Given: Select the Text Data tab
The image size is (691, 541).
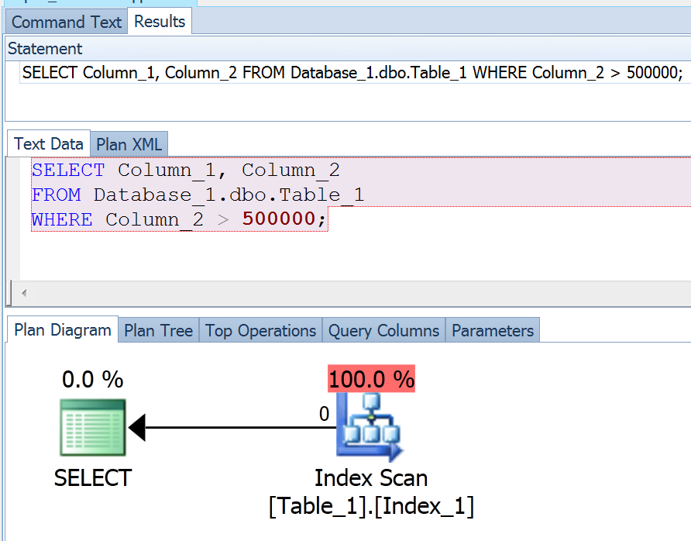Looking at the screenshot, I should pyautogui.click(x=48, y=144).
